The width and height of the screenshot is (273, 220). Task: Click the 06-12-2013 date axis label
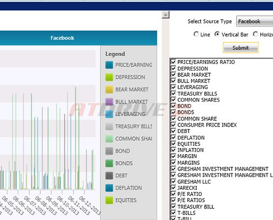pos(90,205)
